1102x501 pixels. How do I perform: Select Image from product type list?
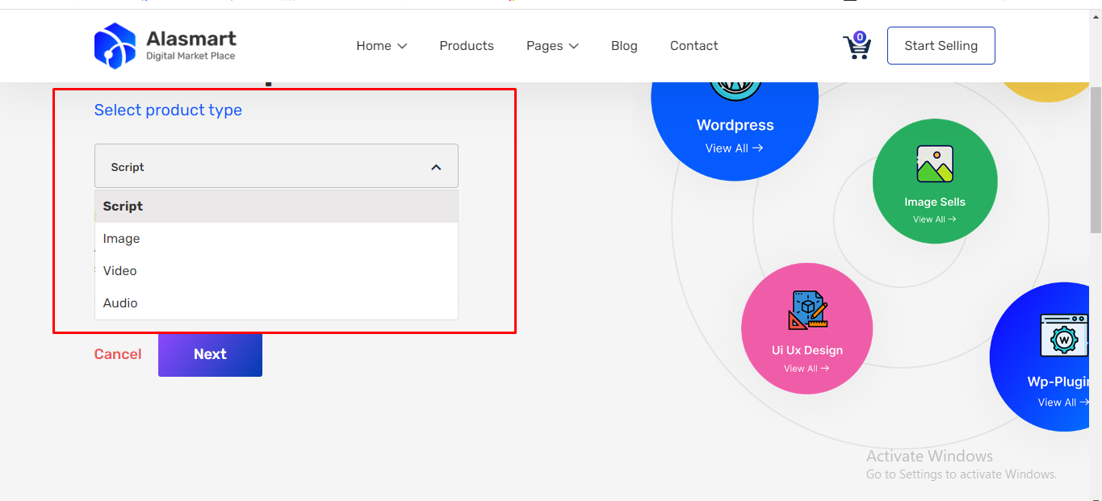121,239
